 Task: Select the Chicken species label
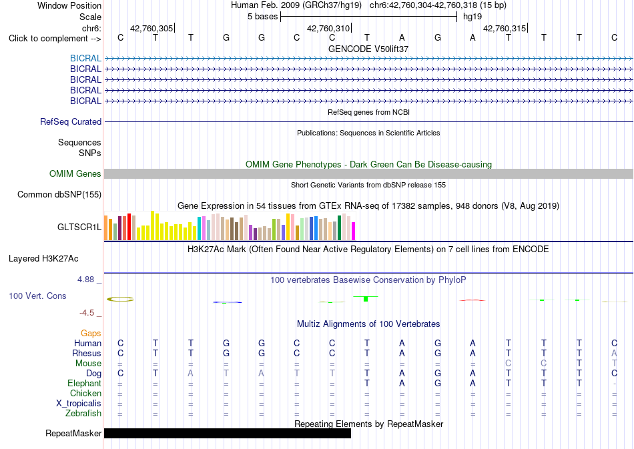coord(85,393)
